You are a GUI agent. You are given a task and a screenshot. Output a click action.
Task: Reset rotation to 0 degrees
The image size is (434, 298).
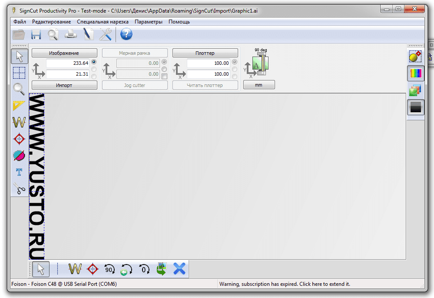tap(144, 269)
